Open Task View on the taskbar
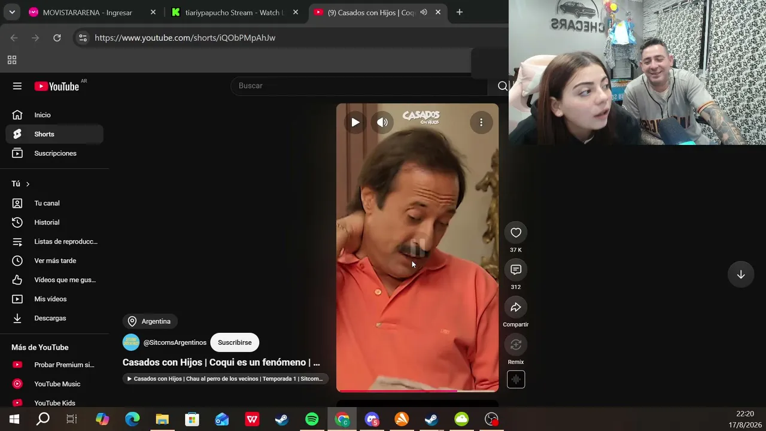The height and width of the screenshot is (431, 766). [x=72, y=419]
